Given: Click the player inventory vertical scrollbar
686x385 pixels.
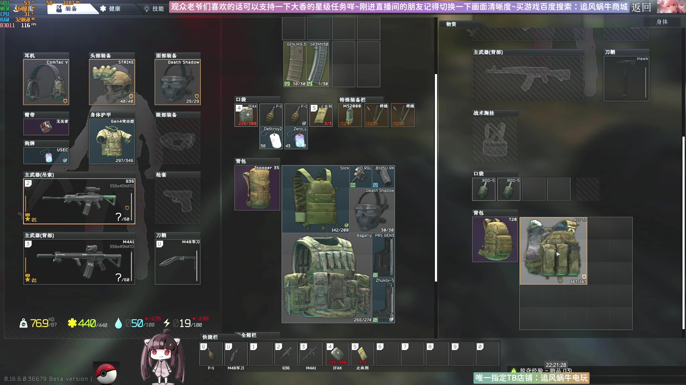Looking at the screenshot, I should [436, 178].
